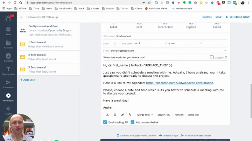
Task: Go back with the workflow back arrow
Action: (22, 17)
